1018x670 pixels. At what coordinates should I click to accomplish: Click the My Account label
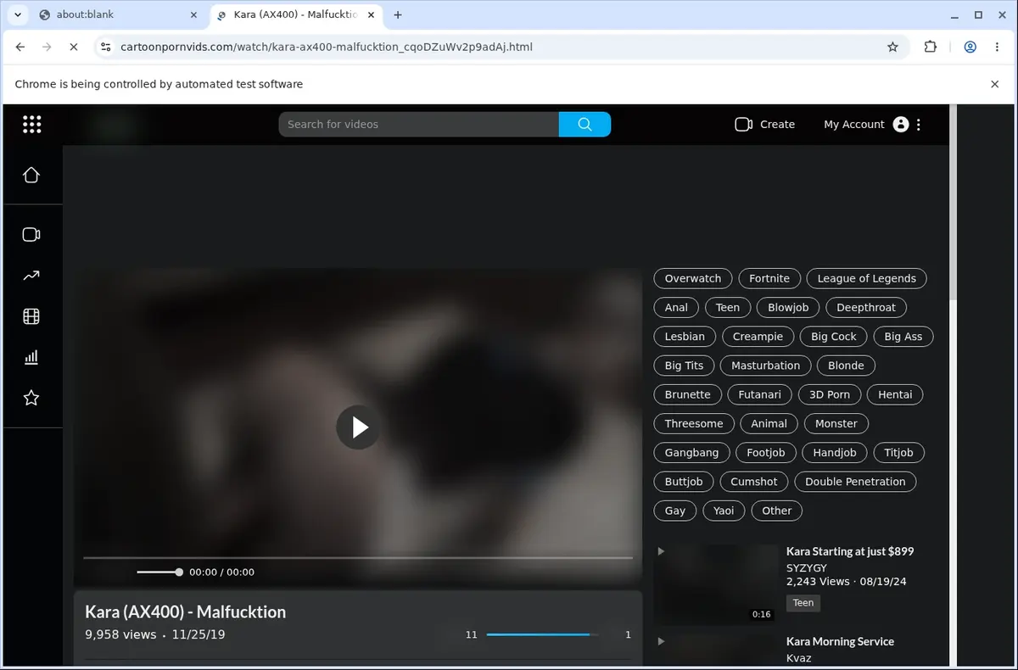pos(853,124)
